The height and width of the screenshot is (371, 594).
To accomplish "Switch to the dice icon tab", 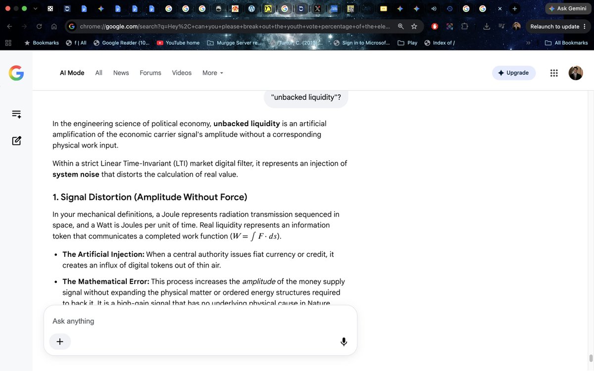I will [50, 8].
